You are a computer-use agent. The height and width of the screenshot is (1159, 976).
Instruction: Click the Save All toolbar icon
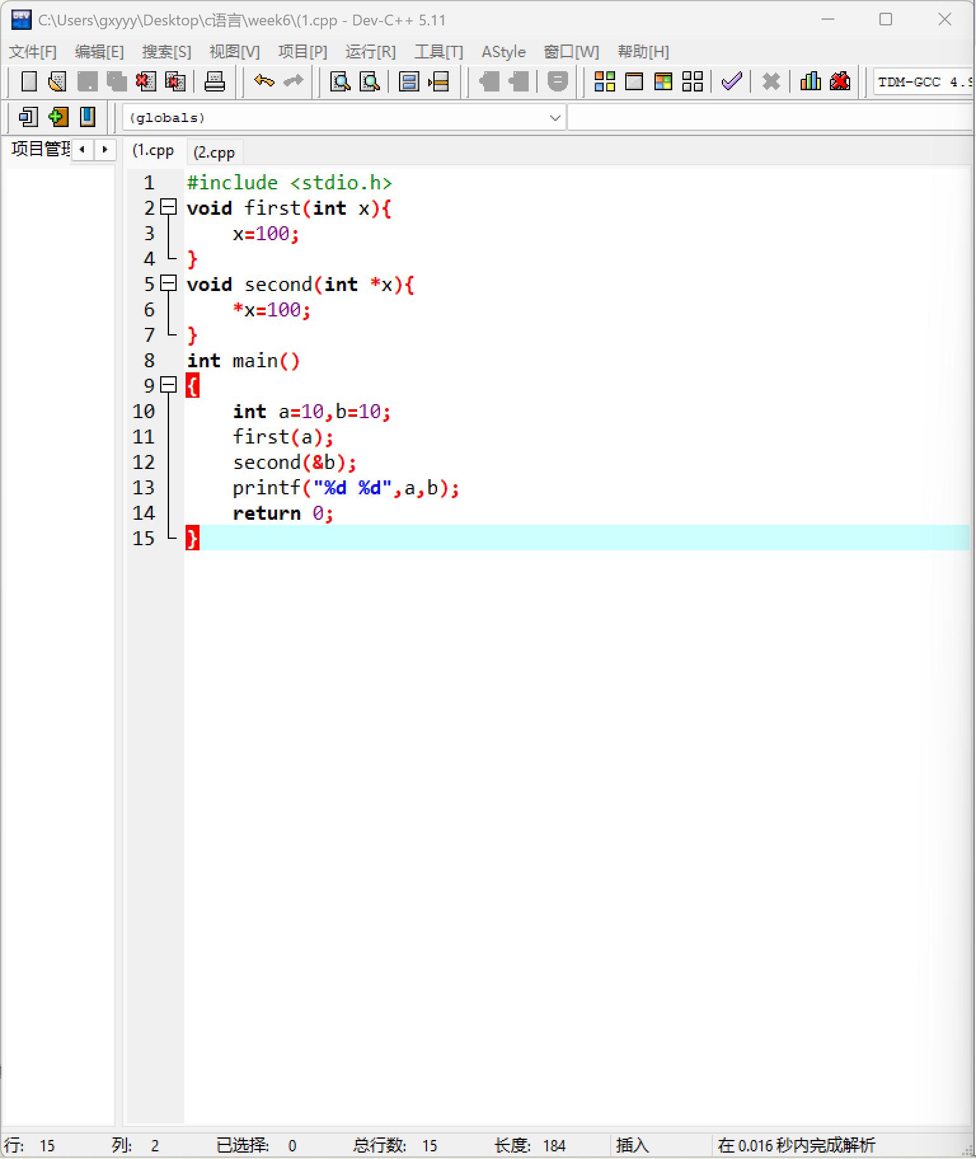(116, 81)
